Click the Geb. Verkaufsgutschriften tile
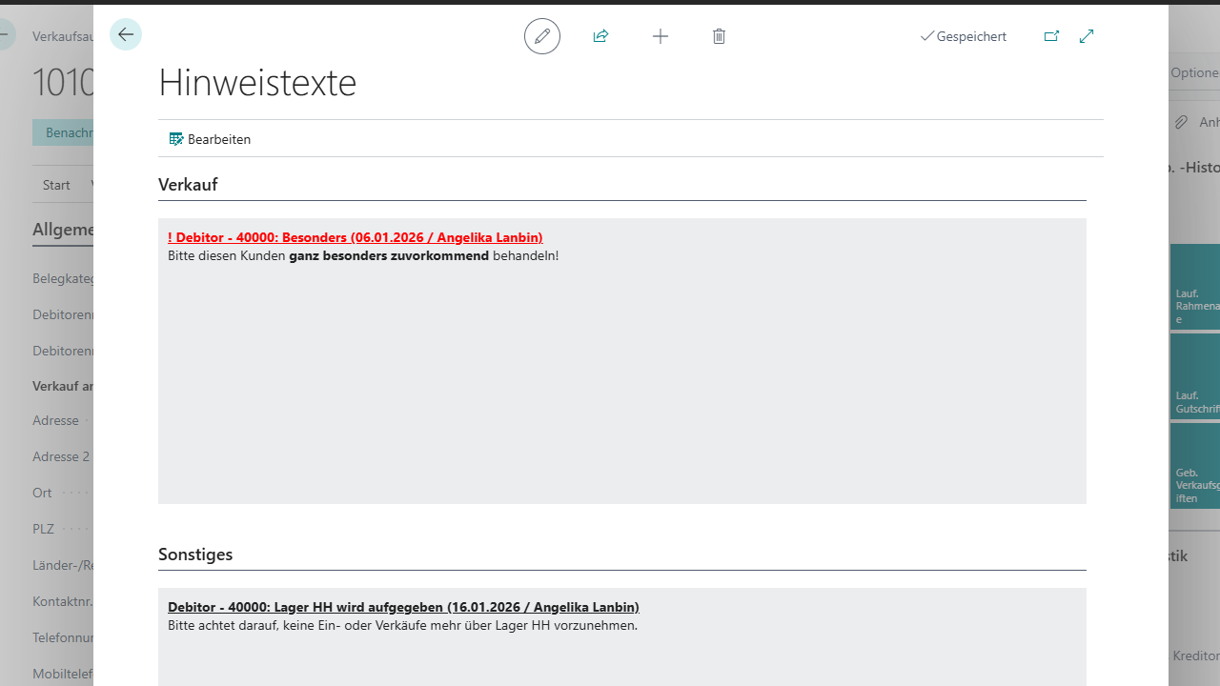The height and width of the screenshot is (686, 1220). tap(1195, 466)
